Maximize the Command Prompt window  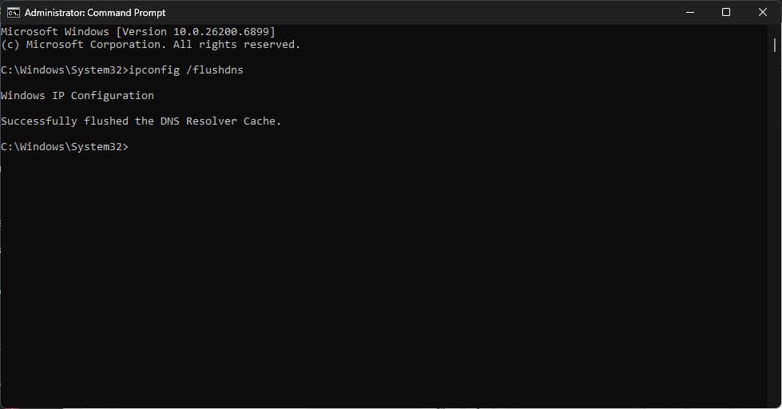(725, 12)
